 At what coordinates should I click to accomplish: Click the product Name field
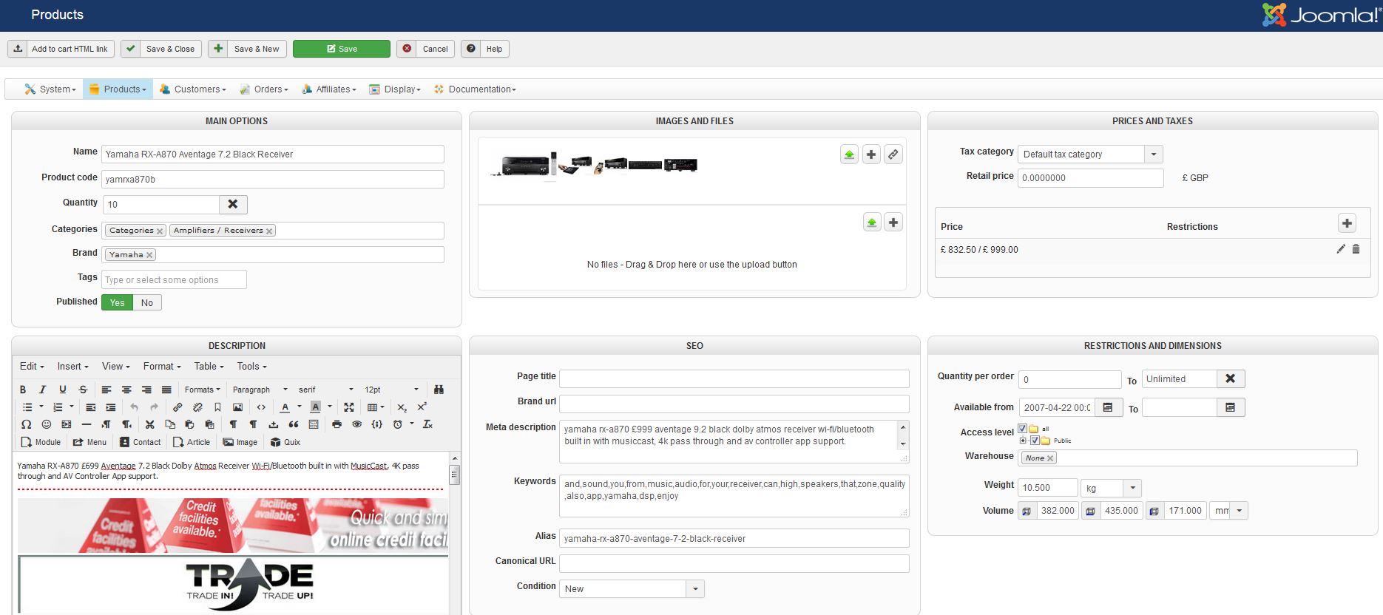(x=273, y=154)
